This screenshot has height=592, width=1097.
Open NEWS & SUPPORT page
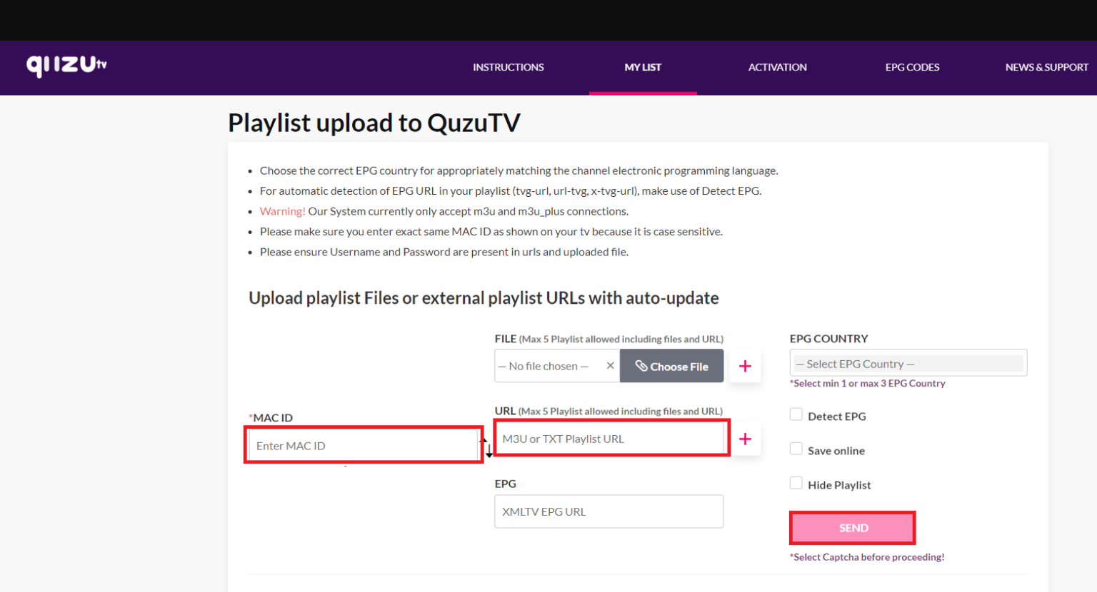[x=1046, y=67]
